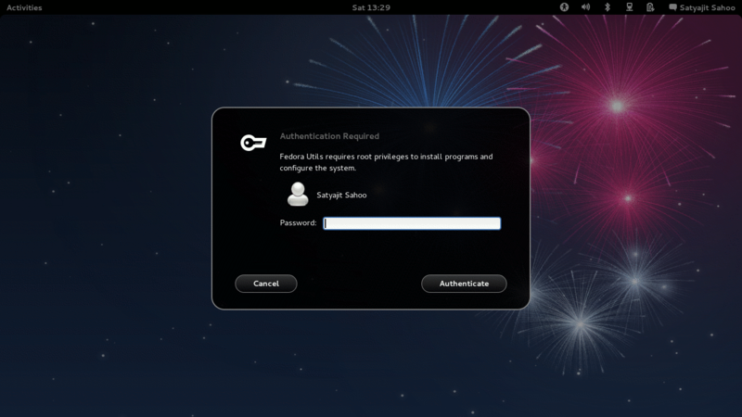The image size is (742, 417).
Task: Select the Authentication Required heading
Action: coord(329,136)
